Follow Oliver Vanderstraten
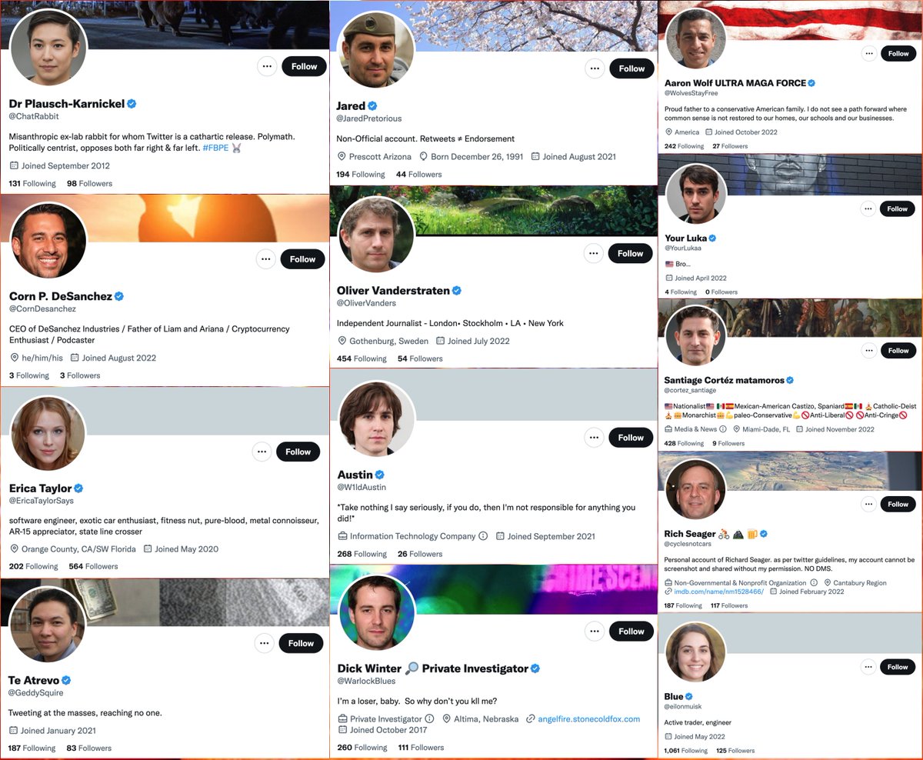 click(631, 253)
